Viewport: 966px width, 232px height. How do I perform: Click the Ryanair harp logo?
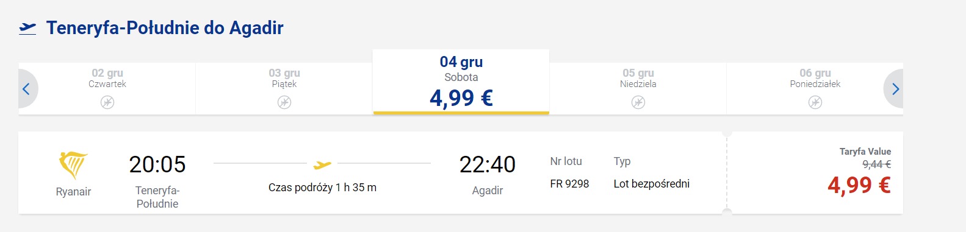73,165
